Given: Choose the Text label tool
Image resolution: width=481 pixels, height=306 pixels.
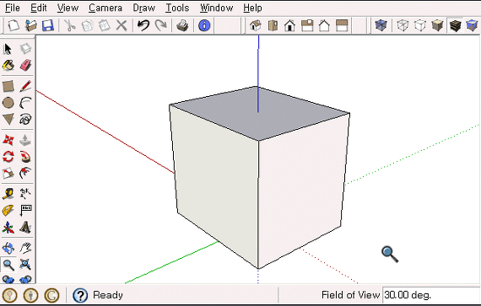Looking at the screenshot, I should coord(25,211).
